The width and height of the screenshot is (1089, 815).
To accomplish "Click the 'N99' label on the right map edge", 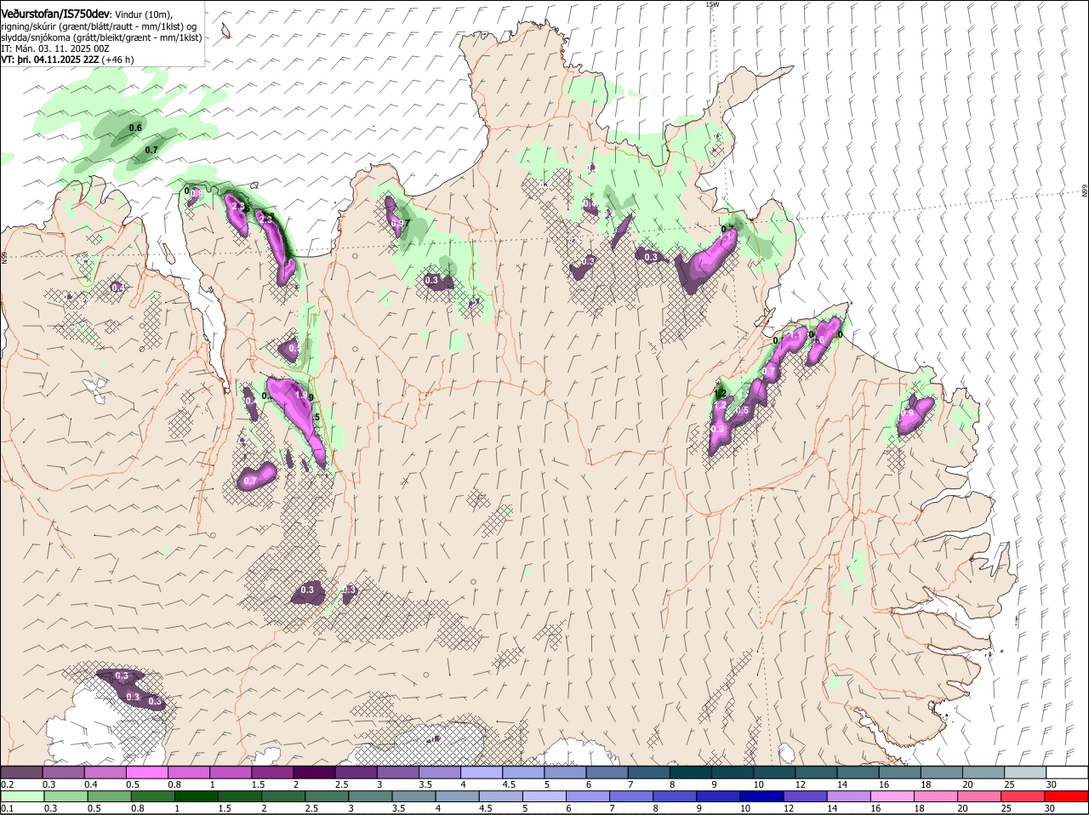I will click(1085, 191).
